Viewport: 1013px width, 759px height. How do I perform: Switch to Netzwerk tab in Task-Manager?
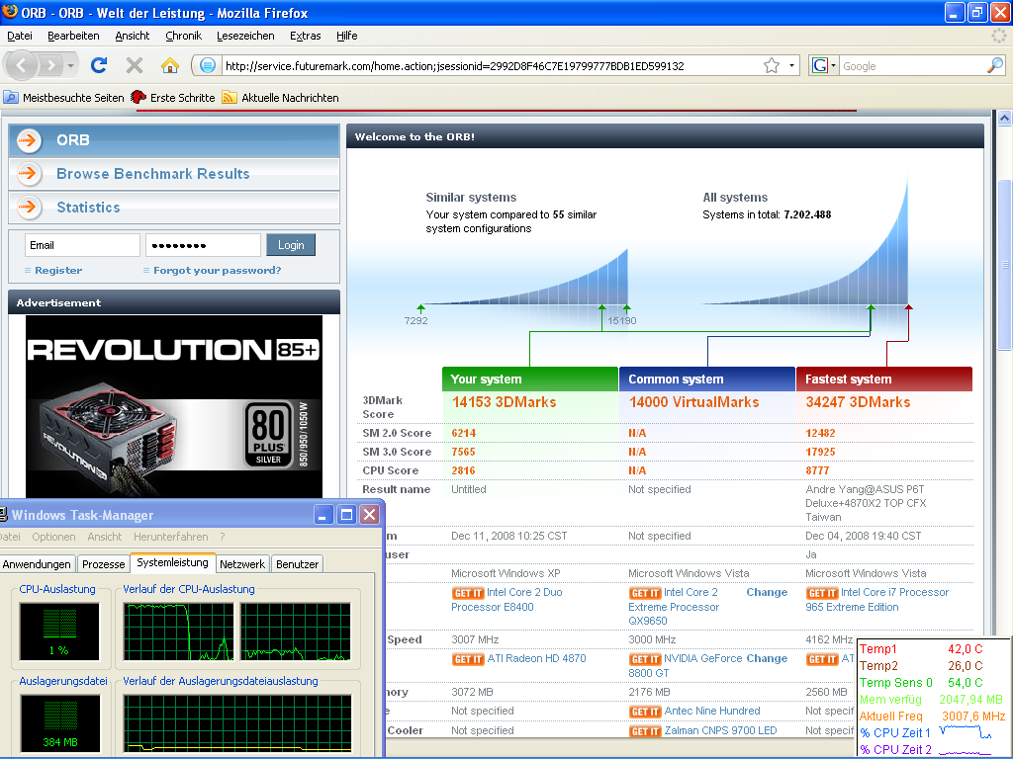[242, 564]
